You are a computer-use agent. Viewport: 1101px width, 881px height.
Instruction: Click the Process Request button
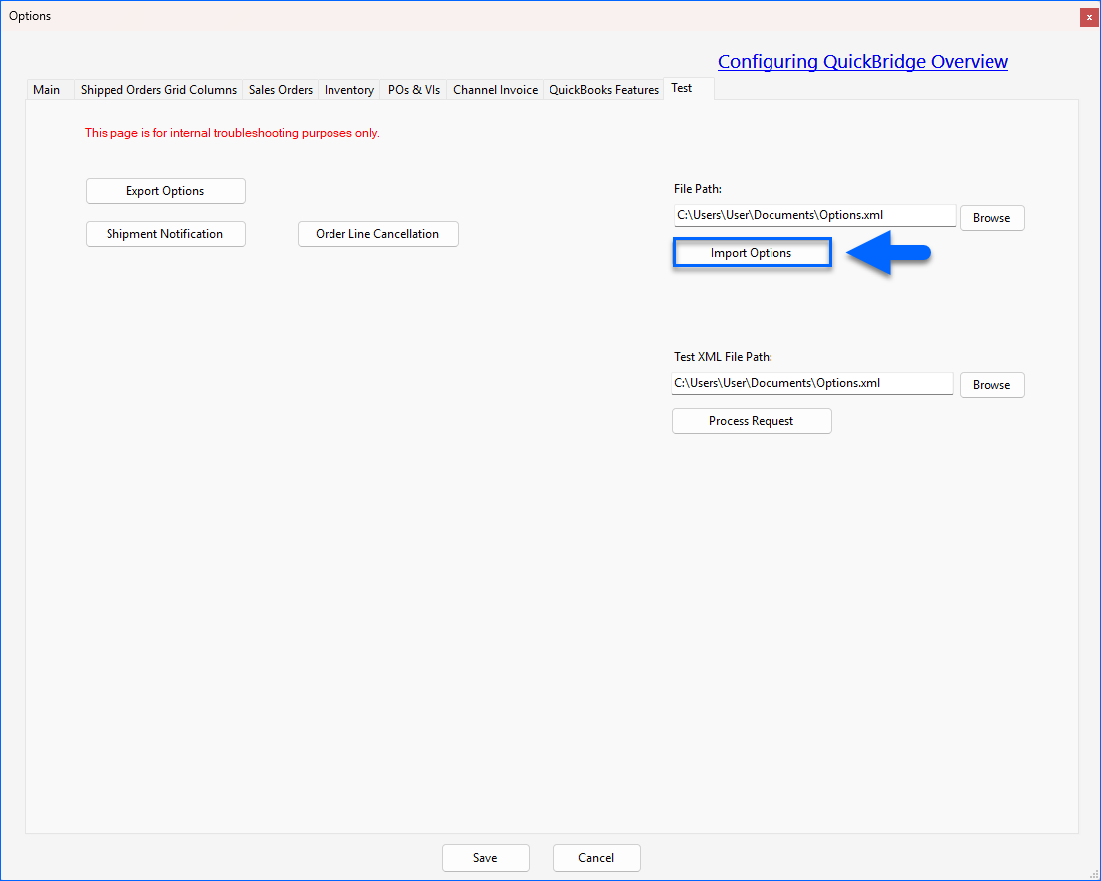click(x=752, y=421)
